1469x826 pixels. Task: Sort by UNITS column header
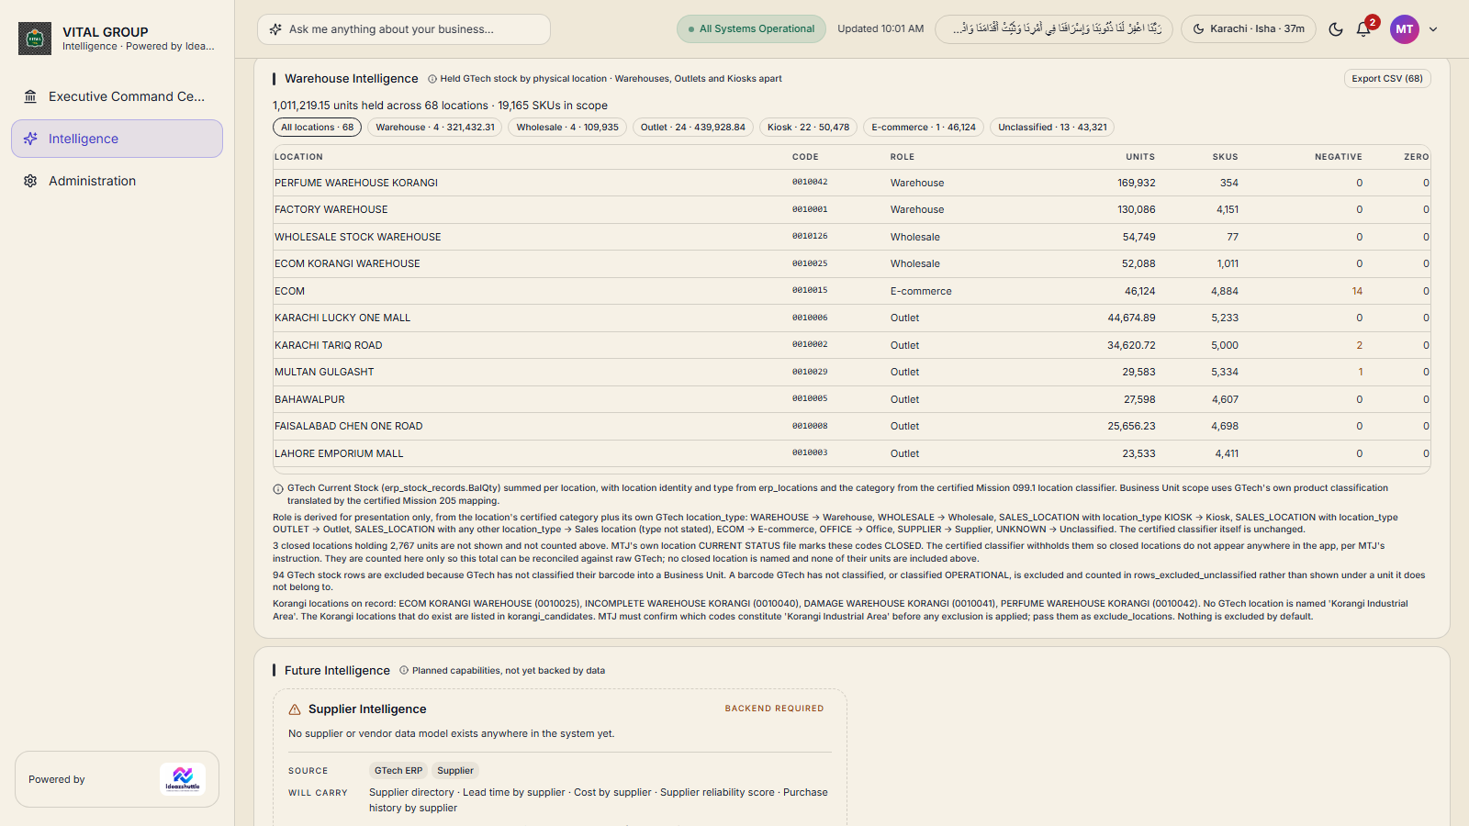1140,157
